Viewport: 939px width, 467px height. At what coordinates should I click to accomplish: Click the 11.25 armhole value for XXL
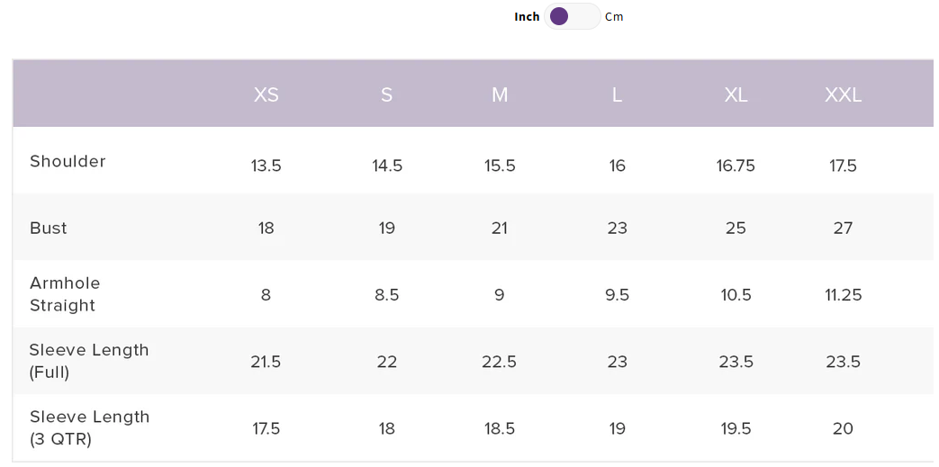[844, 294]
